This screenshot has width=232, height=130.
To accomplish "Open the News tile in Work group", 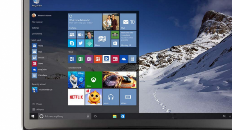I will 115,59.
